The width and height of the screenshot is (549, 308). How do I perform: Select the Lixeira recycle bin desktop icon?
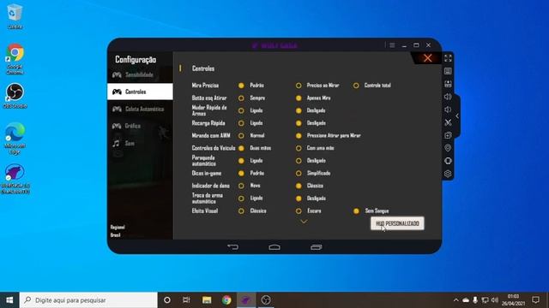(15, 16)
